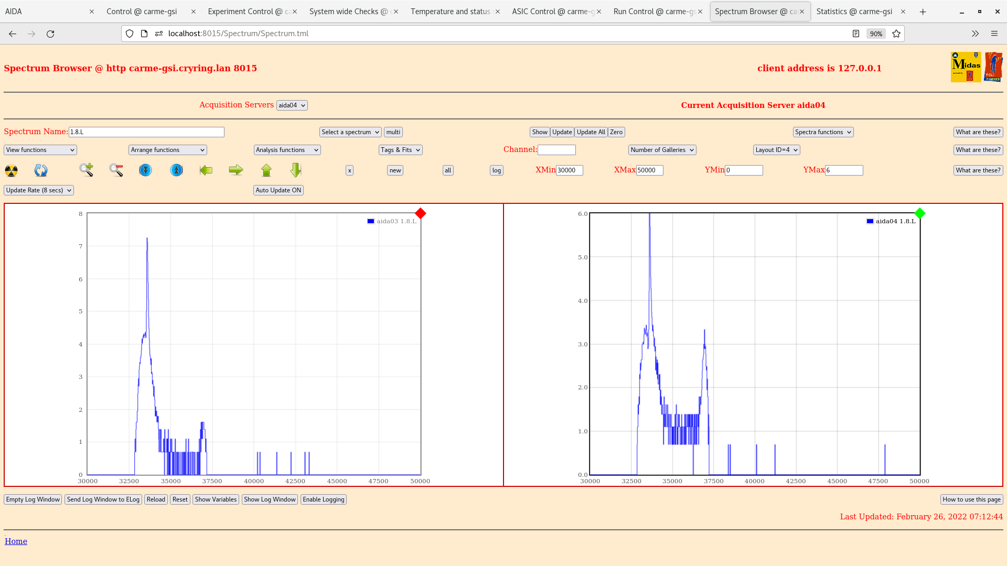The width and height of the screenshot is (1007, 566).
Task: Bookmark this page with the star icon
Action: [x=896, y=34]
